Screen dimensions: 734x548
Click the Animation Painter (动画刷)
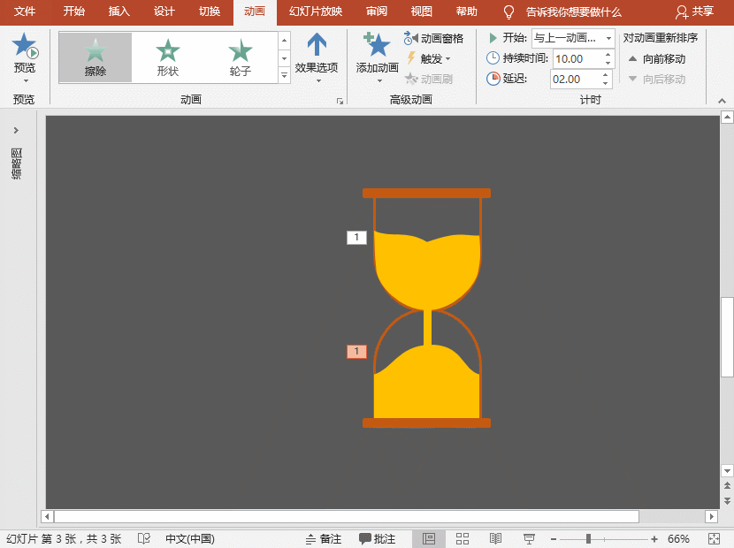[429, 79]
